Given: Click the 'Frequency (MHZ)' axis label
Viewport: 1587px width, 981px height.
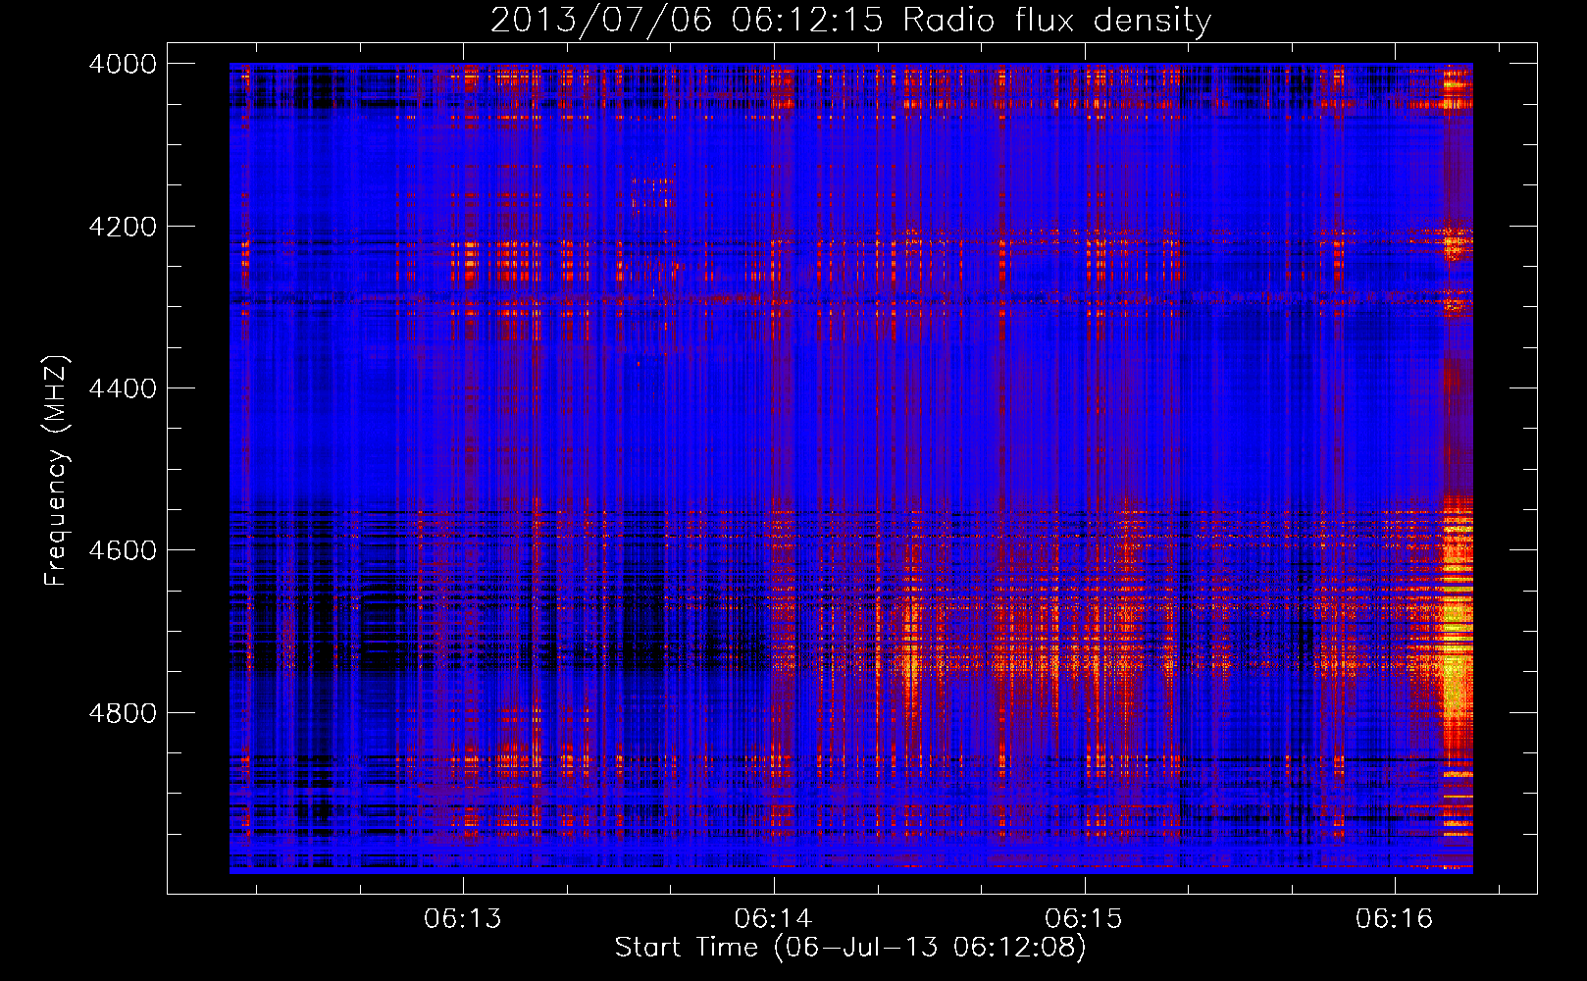Looking at the screenshot, I should (57, 471).
